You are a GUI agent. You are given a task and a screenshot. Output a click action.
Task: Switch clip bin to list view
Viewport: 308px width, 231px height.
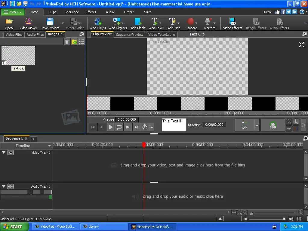pos(82,42)
